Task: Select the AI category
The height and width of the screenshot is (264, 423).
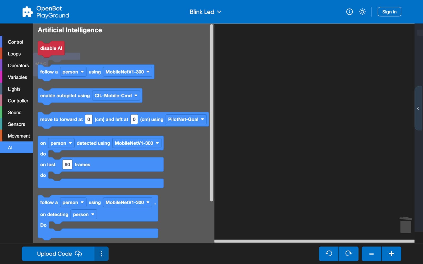Action: tap(16, 148)
